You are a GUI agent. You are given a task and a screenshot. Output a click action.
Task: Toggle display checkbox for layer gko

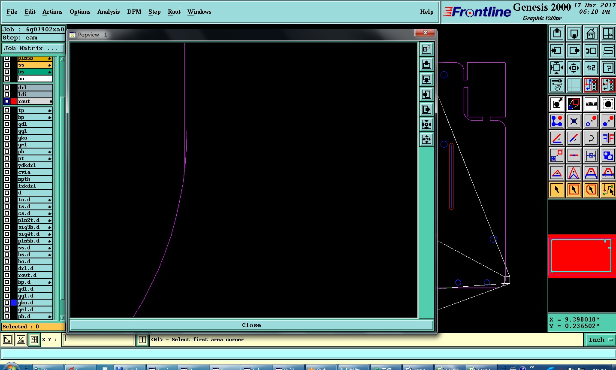coord(7,138)
